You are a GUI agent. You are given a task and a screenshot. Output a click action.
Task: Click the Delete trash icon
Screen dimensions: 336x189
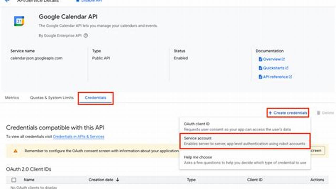coord(318,113)
